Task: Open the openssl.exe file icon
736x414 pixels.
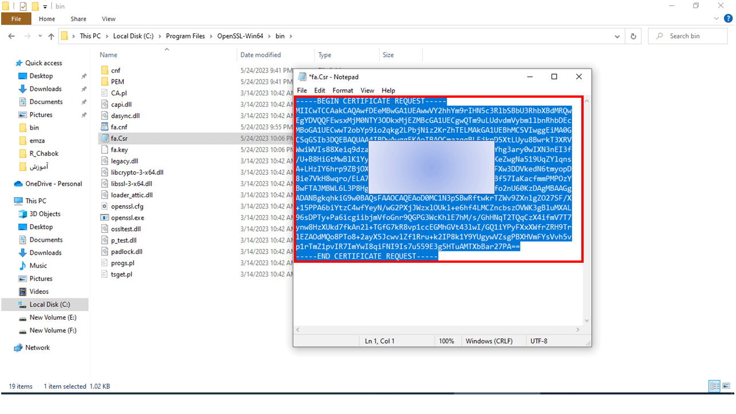Action: (x=105, y=218)
